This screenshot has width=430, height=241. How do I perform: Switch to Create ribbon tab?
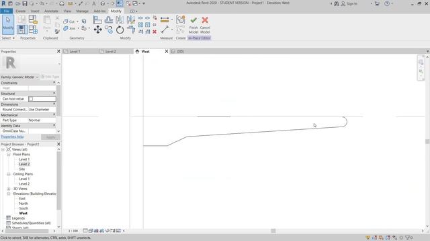21,11
